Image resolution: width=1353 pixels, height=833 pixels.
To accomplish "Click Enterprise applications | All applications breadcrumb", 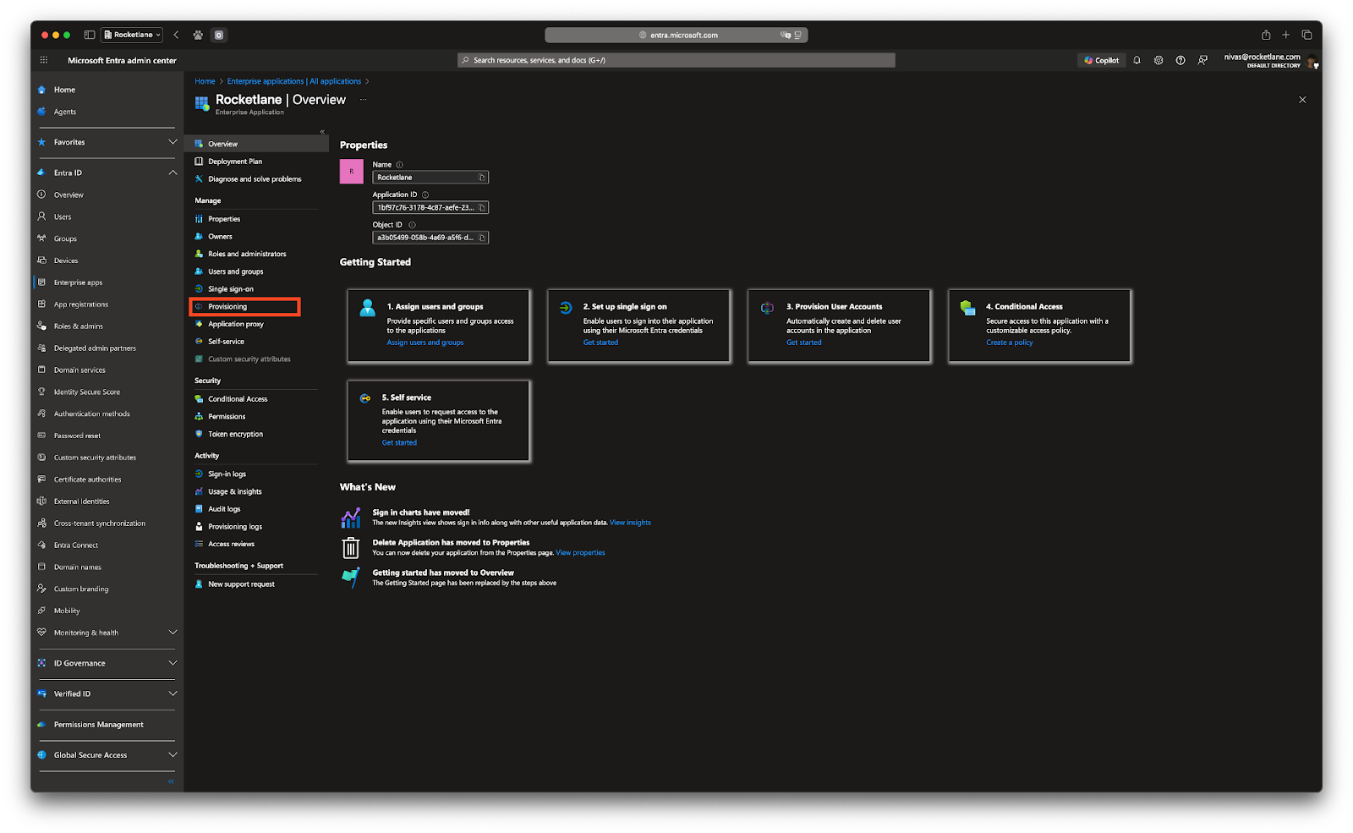I will pyautogui.click(x=293, y=81).
